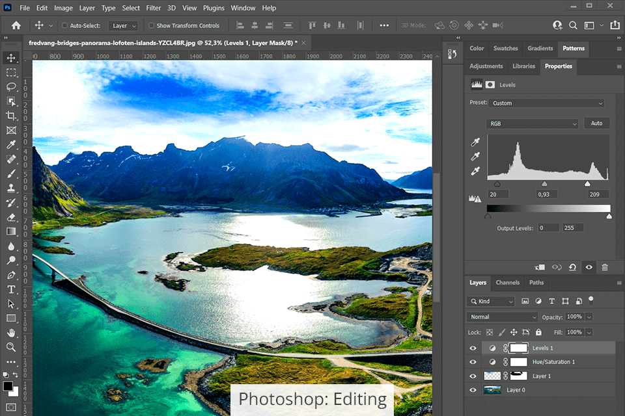Screen dimensions: 625x416
Task: Select the Blur tool
Action: coord(11,246)
